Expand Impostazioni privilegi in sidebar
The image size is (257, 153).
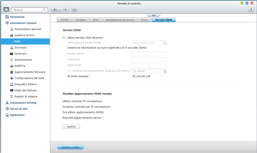pyautogui.click(x=23, y=103)
